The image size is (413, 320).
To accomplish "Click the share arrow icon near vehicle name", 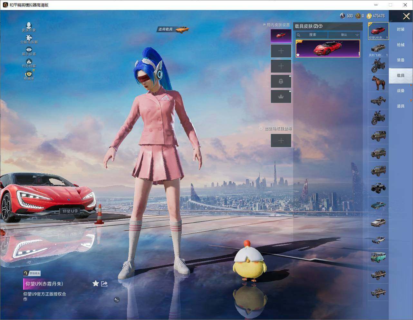I will [104, 284].
